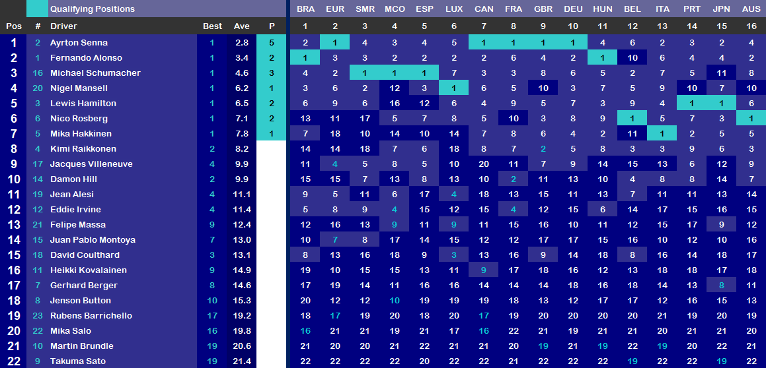Click Jenson Button's car number 8
This screenshot has height=368, width=766.
tap(38, 300)
